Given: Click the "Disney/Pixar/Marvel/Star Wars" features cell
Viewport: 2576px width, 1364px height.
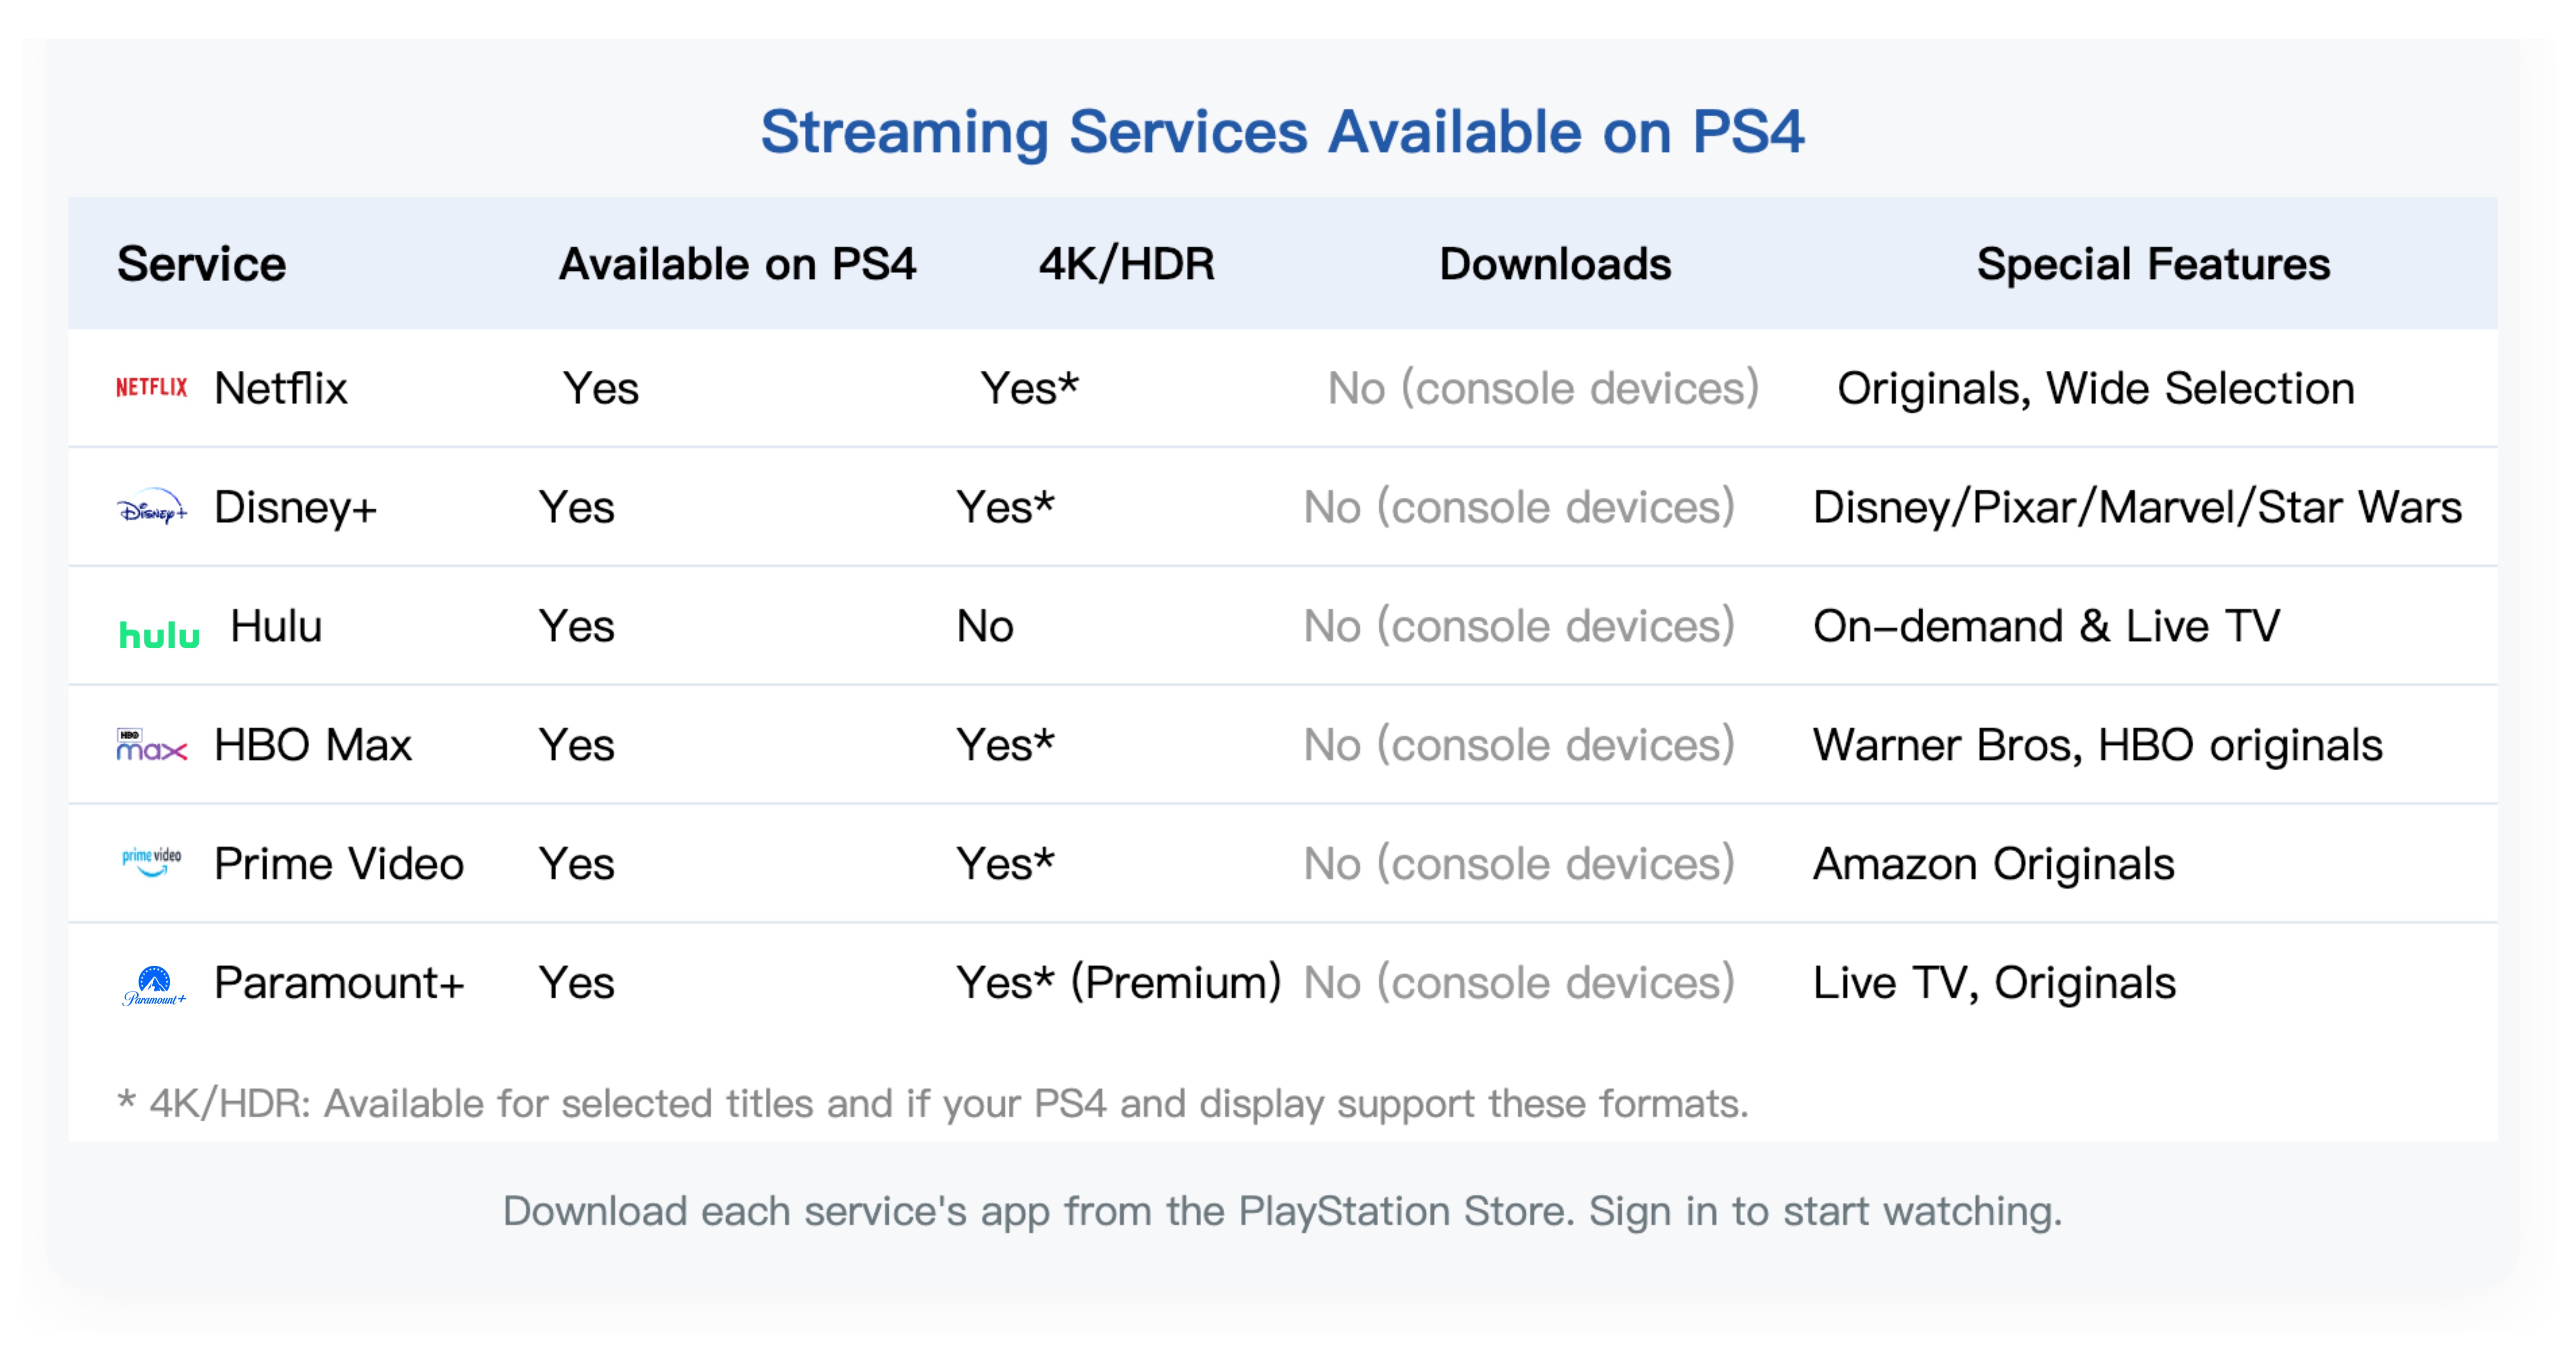Looking at the screenshot, I should pos(2137,507).
